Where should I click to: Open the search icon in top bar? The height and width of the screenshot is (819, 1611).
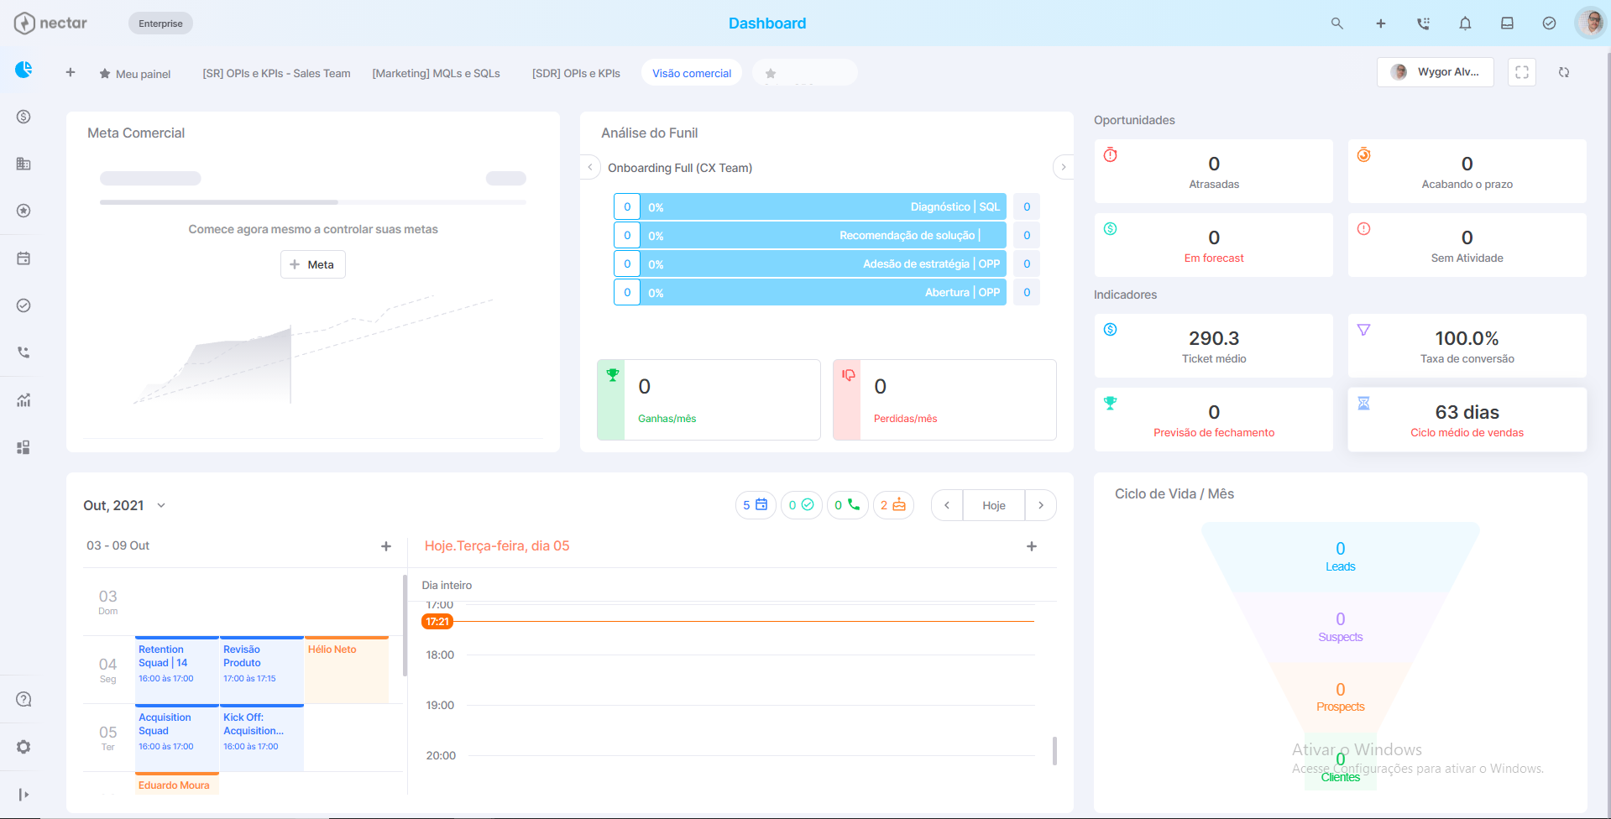pos(1337,23)
